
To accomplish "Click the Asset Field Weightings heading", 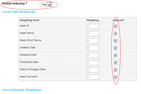I will pyautogui.click(x=19, y=12).
